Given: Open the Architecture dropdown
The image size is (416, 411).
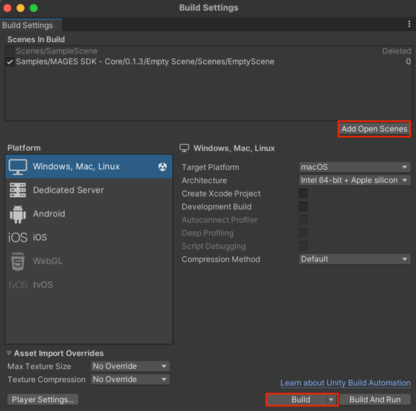Looking at the screenshot, I should (354, 180).
